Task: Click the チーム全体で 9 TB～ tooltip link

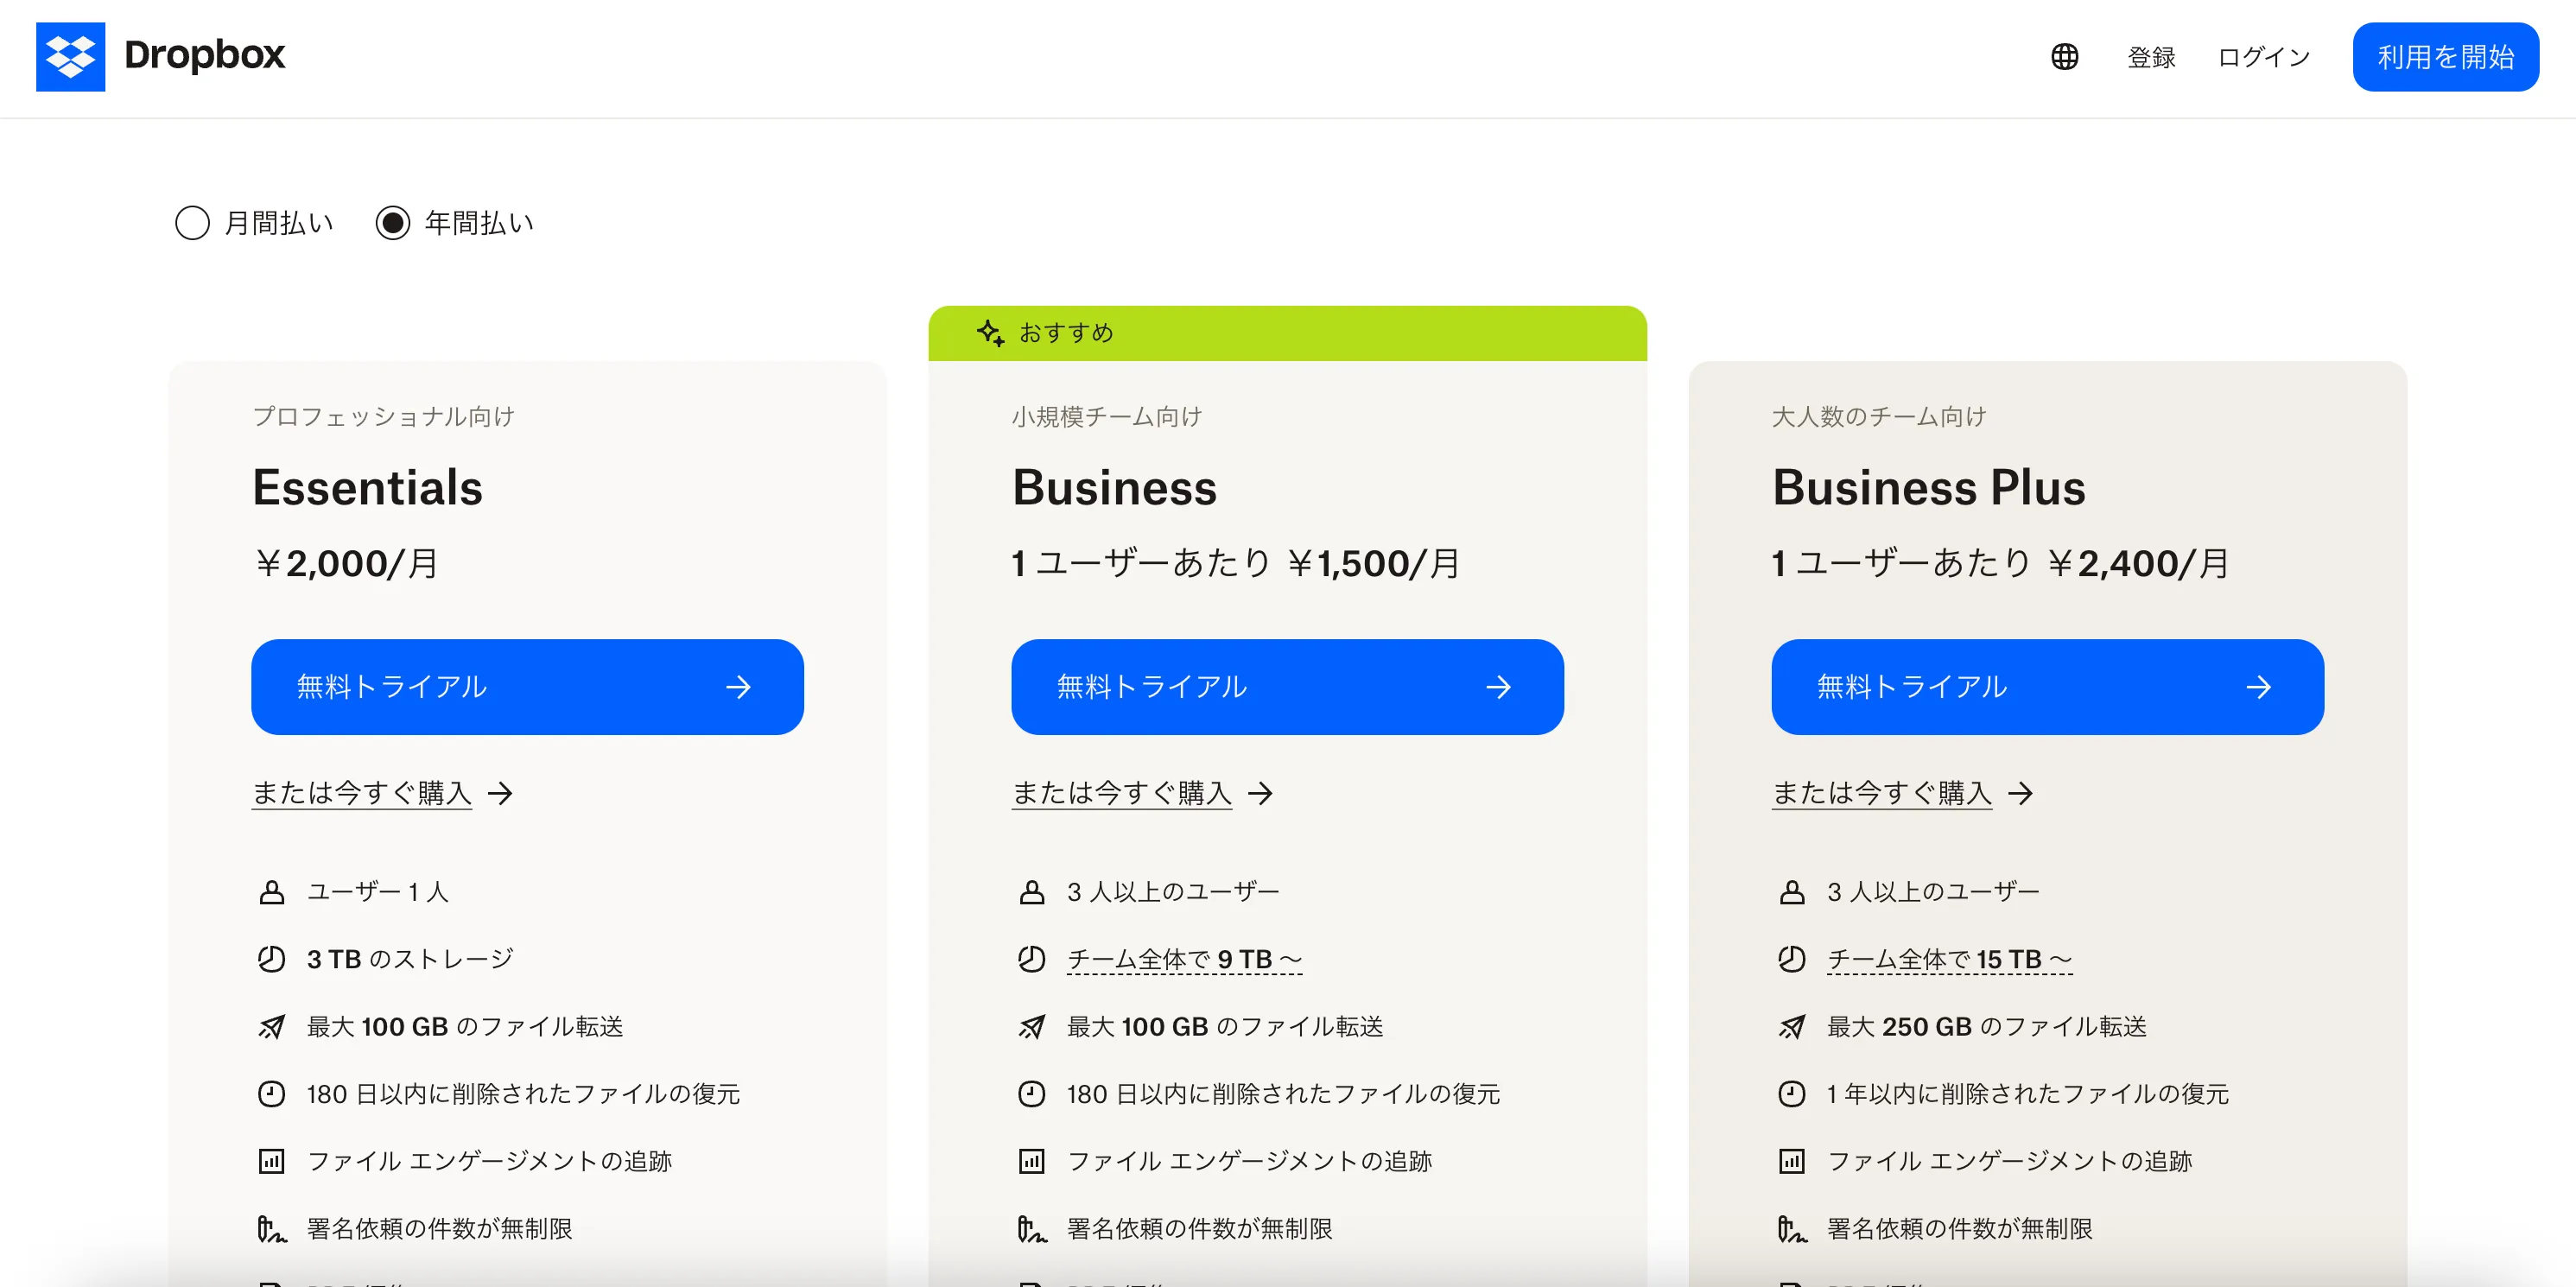Action: (x=1184, y=959)
